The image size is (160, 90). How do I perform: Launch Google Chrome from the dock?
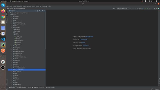tap(3, 17)
